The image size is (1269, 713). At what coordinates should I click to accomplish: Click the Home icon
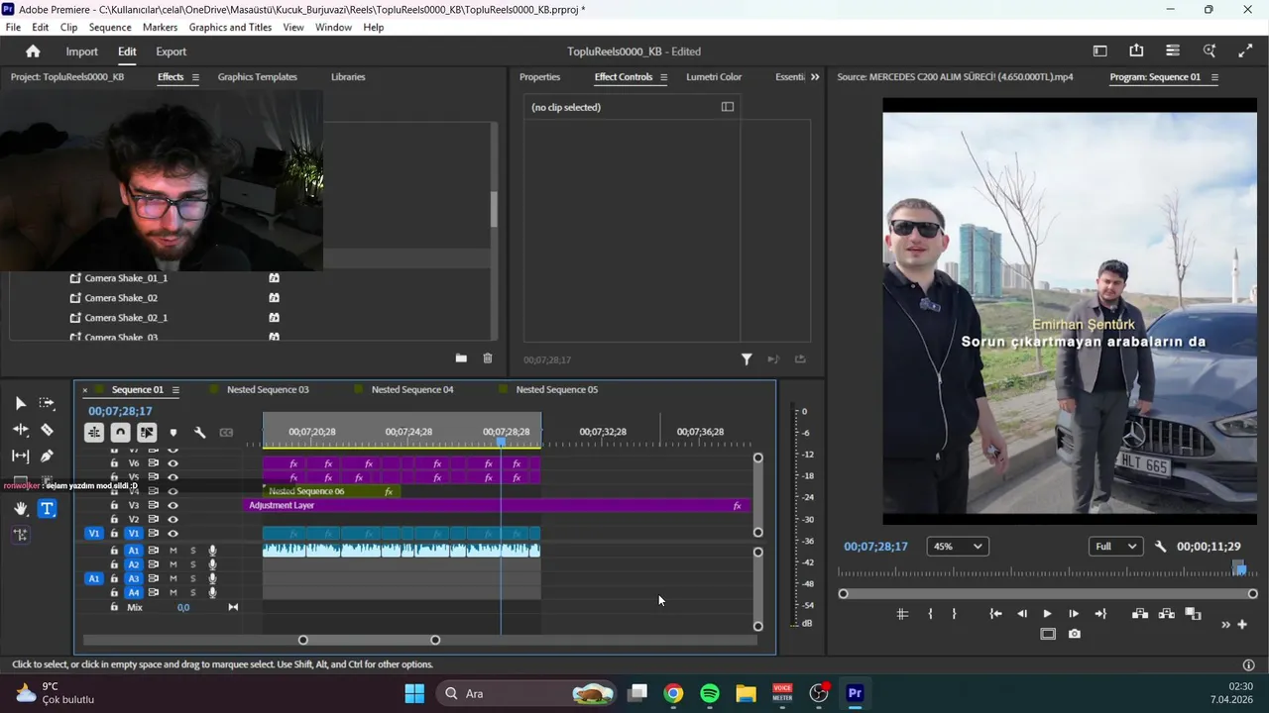(x=33, y=51)
